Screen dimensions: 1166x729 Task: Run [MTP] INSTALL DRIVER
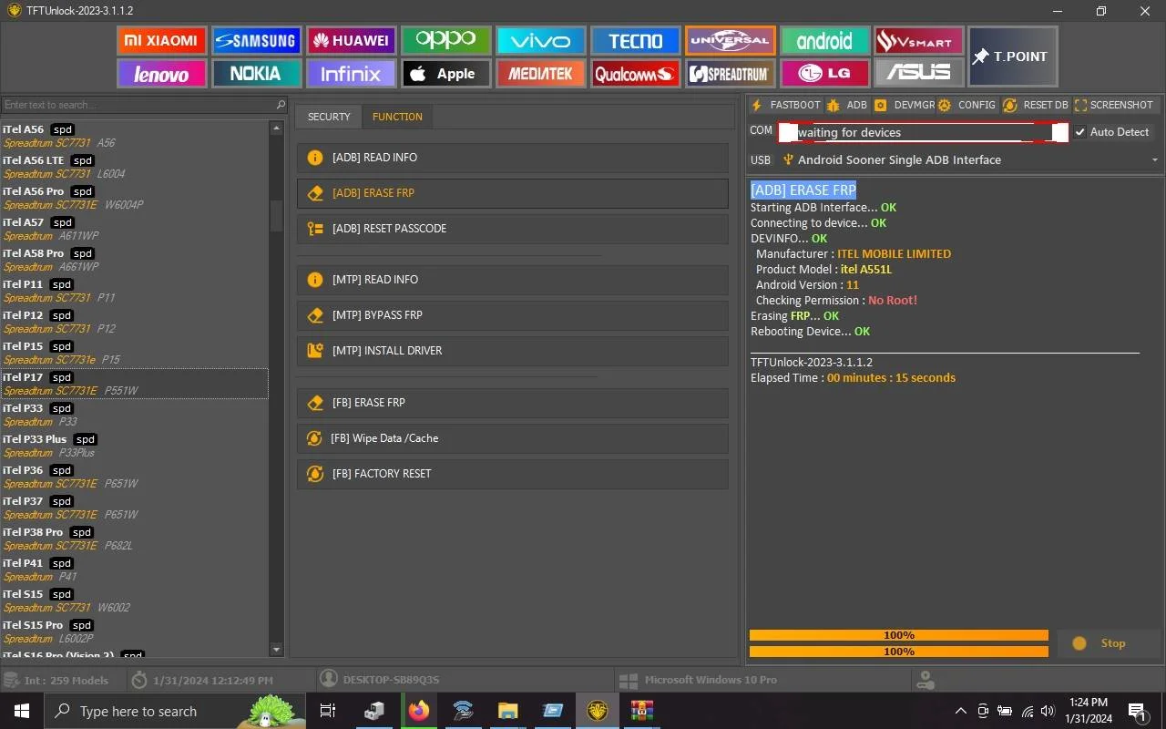click(512, 351)
